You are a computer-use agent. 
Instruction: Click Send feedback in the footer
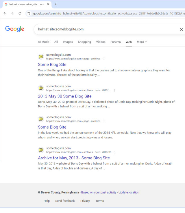[x=65, y=201]
